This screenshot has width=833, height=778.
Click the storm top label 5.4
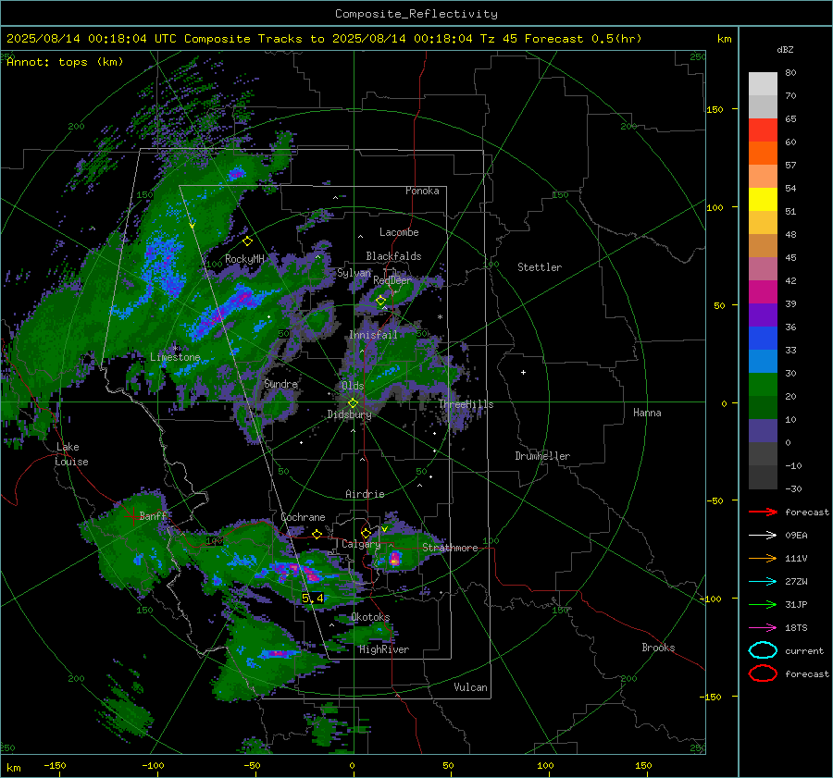(x=313, y=598)
